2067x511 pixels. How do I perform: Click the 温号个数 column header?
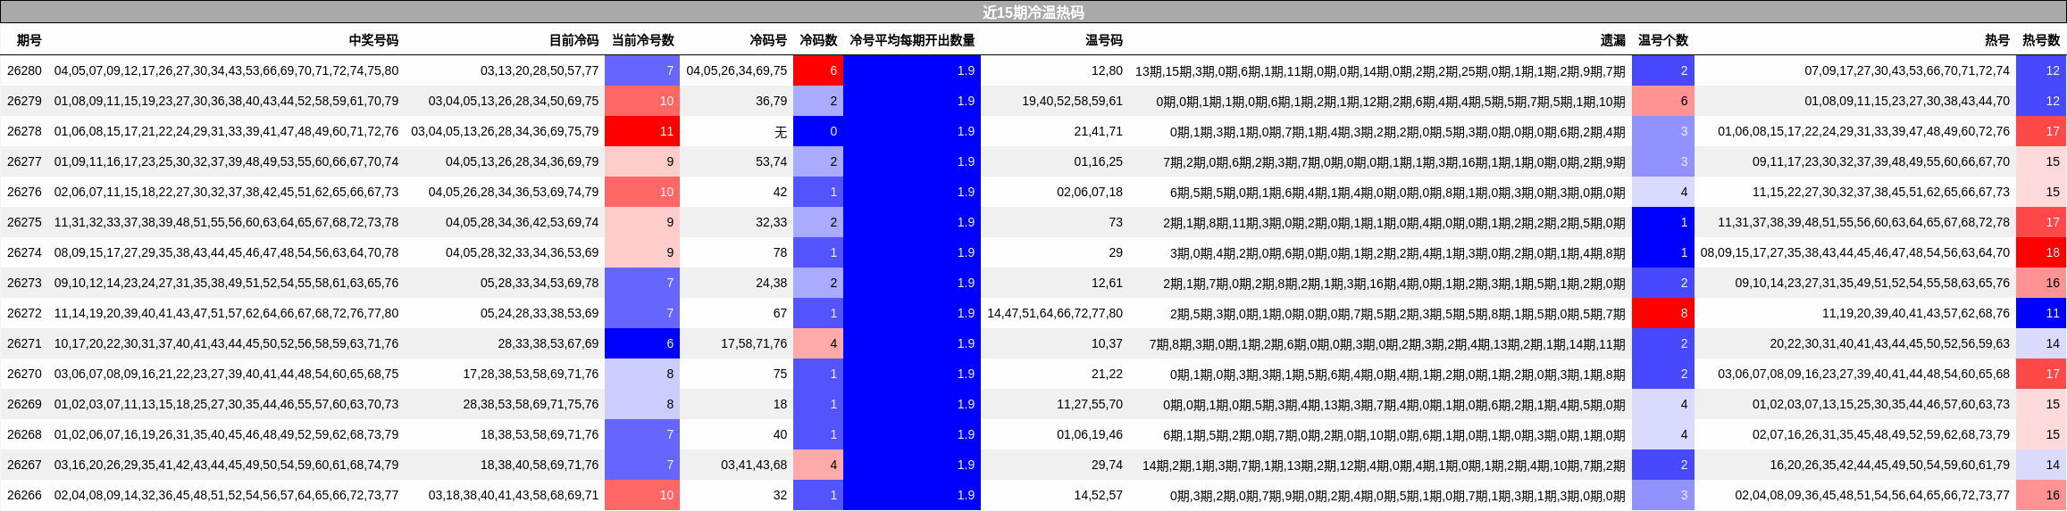click(x=1663, y=40)
